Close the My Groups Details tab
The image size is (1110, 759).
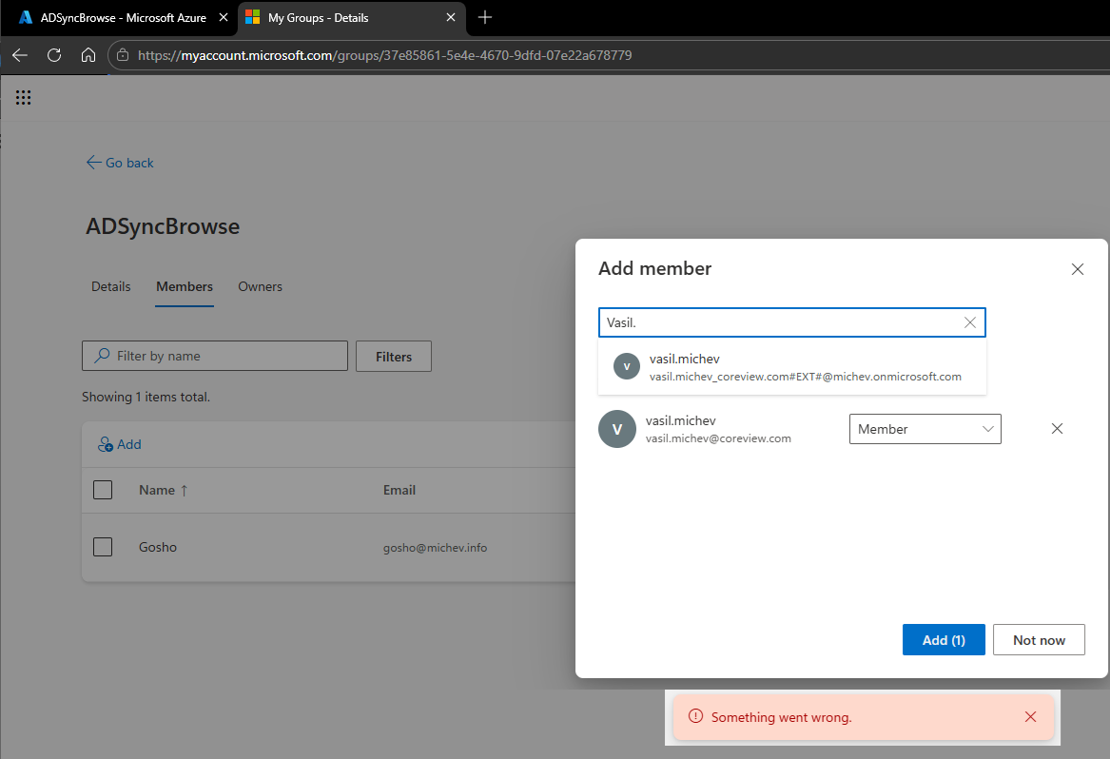[451, 18]
